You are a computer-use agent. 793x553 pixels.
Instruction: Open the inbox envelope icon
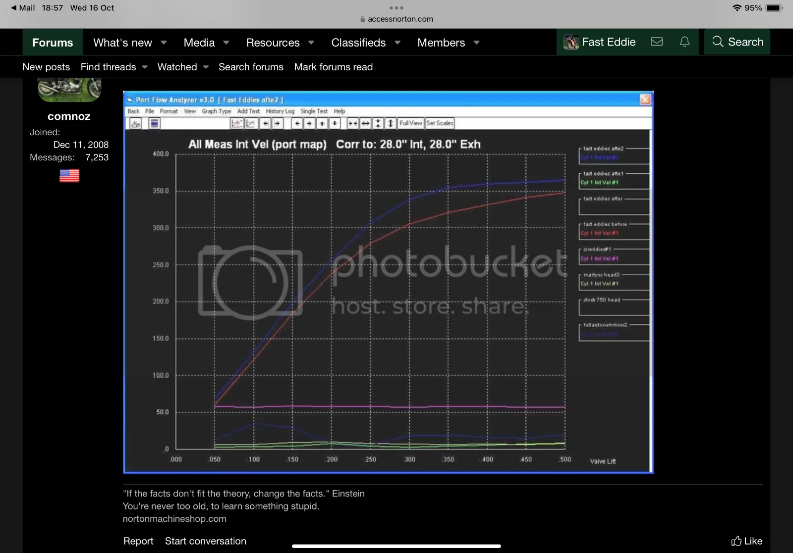657,42
